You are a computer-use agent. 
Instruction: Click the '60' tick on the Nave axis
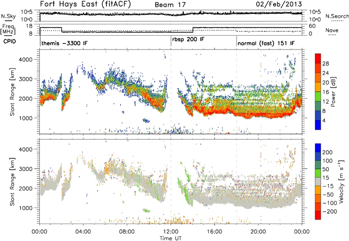click(312, 26)
